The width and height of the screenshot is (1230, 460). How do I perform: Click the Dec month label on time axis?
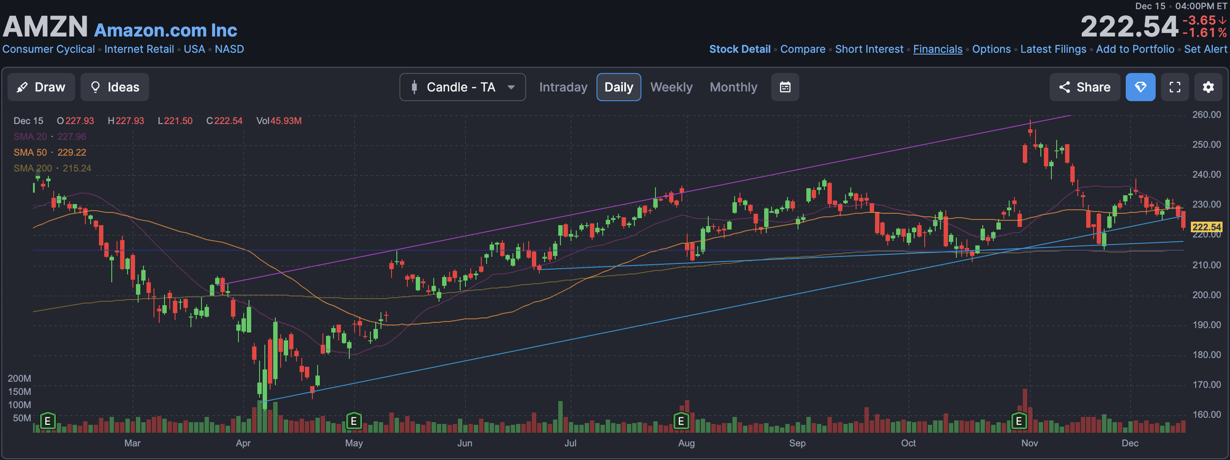[x=1130, y=443]
